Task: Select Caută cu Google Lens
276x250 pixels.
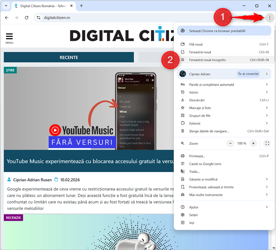Action: pos(224,164)
